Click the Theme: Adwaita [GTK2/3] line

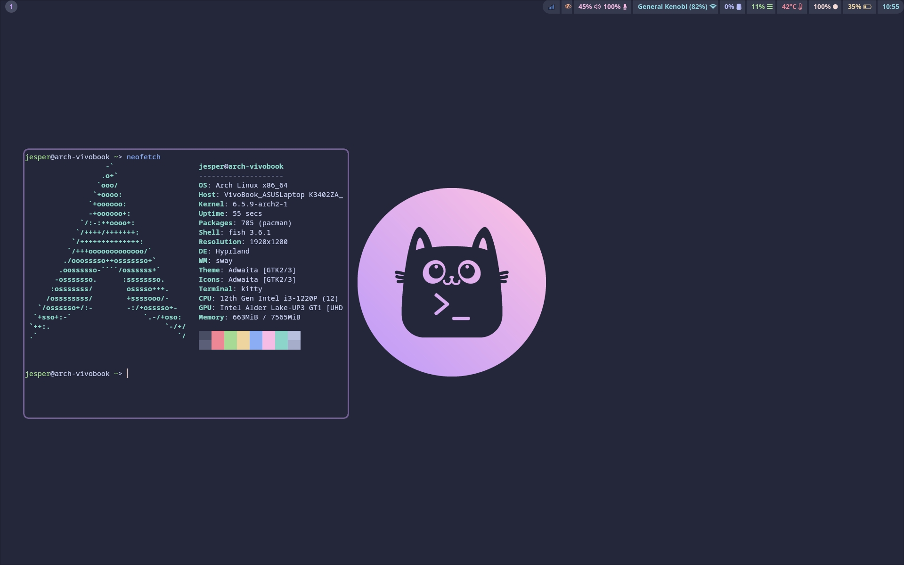tap(247, 270)
